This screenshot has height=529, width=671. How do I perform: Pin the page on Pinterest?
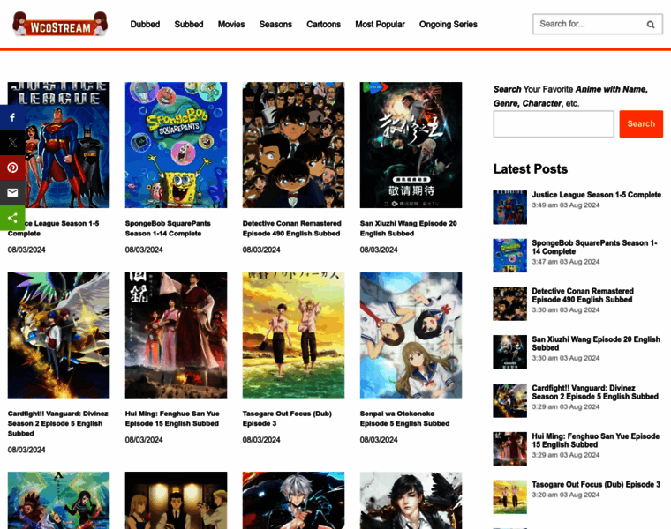click(x=12, y=168)
